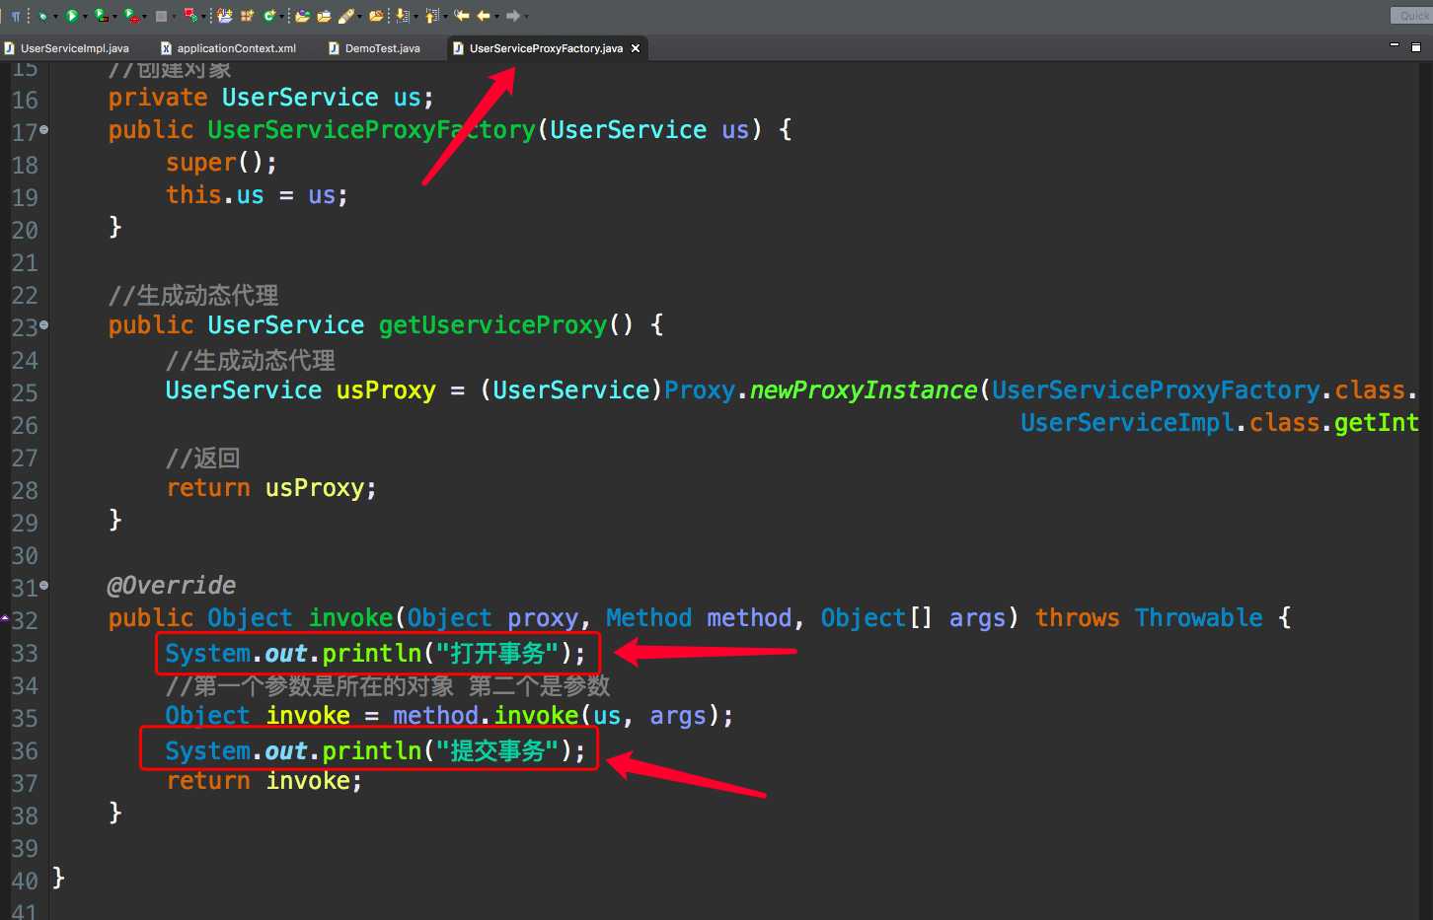Collapse the constructor fold marker at line 17
1433x920 pixels.
pyautogui.click(x=43, y=129)
